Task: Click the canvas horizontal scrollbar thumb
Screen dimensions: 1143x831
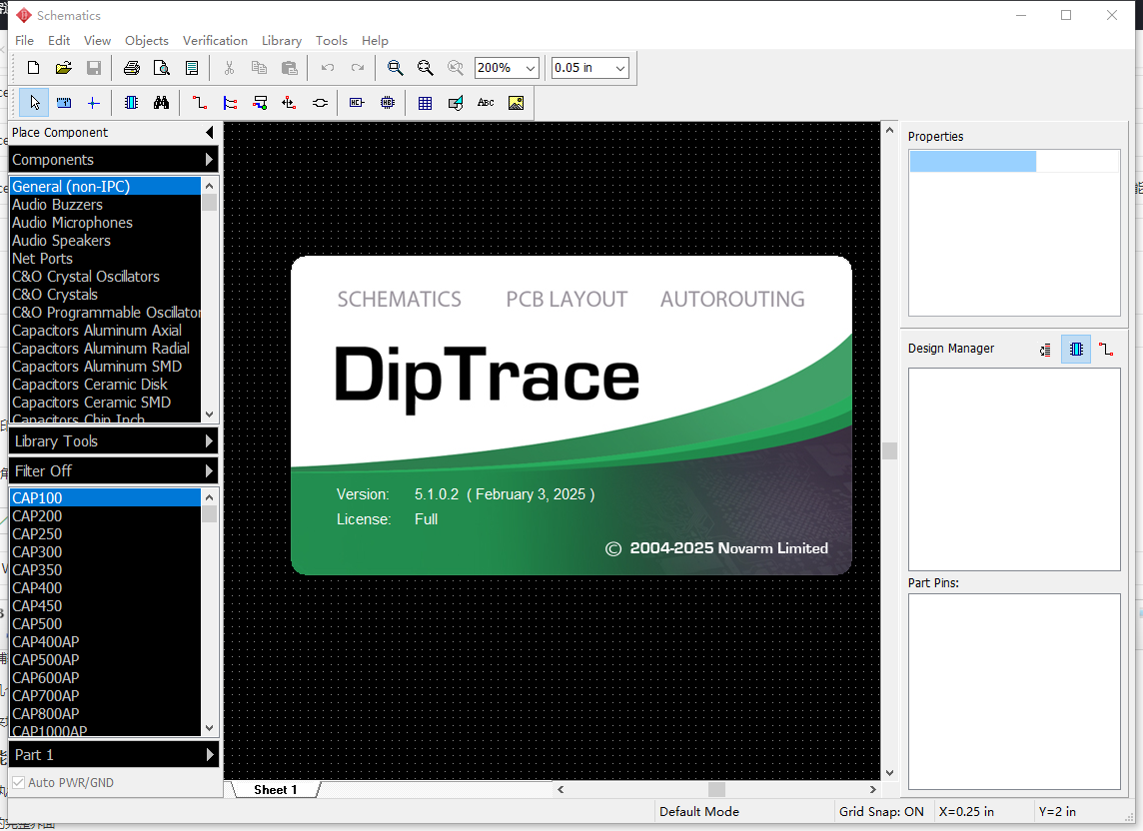Action: pyautogui.click(x=716, y=789)
